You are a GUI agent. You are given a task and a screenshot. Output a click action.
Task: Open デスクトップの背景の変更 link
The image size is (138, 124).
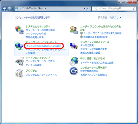pos(93,49)
